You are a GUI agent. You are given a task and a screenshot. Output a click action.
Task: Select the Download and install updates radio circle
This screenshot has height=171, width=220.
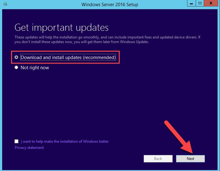[x=16, y=57]
